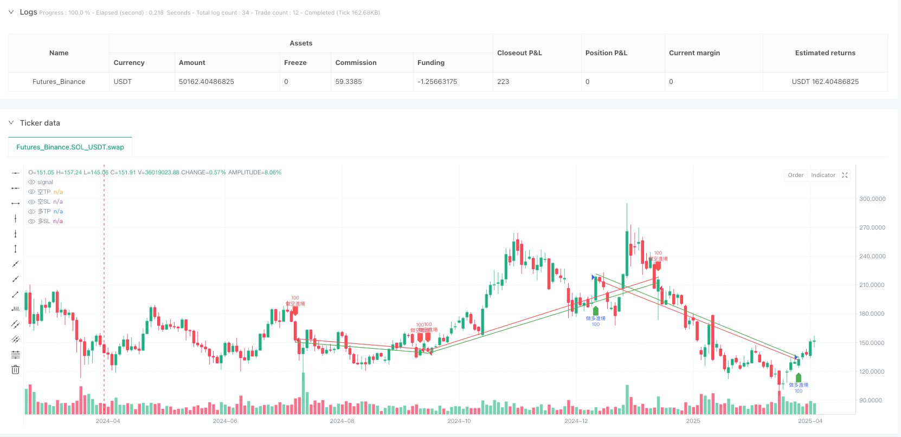This screenshot has height=437, width=901.
Task: Click the Estimated returns column header
Action: [825, 53]
